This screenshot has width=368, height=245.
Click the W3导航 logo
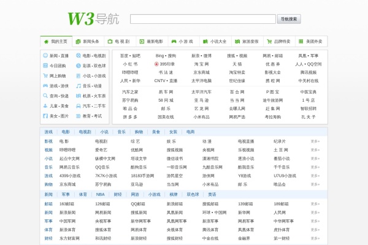[x=93, y=19]
